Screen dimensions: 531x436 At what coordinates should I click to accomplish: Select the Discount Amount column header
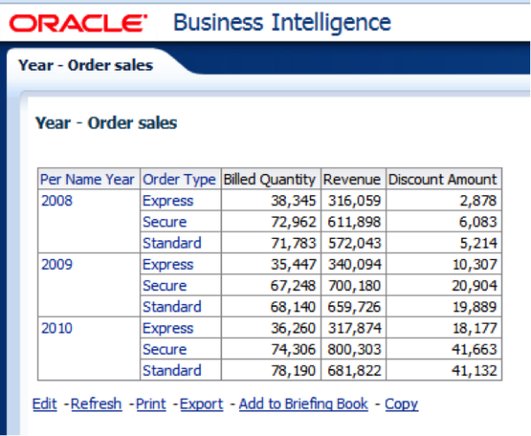pos(442,180)
